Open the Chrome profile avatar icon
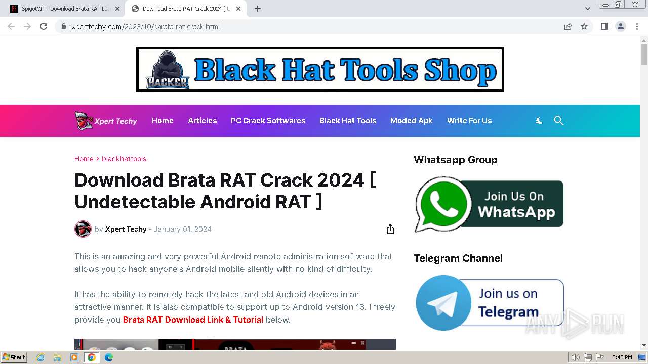 621,26
